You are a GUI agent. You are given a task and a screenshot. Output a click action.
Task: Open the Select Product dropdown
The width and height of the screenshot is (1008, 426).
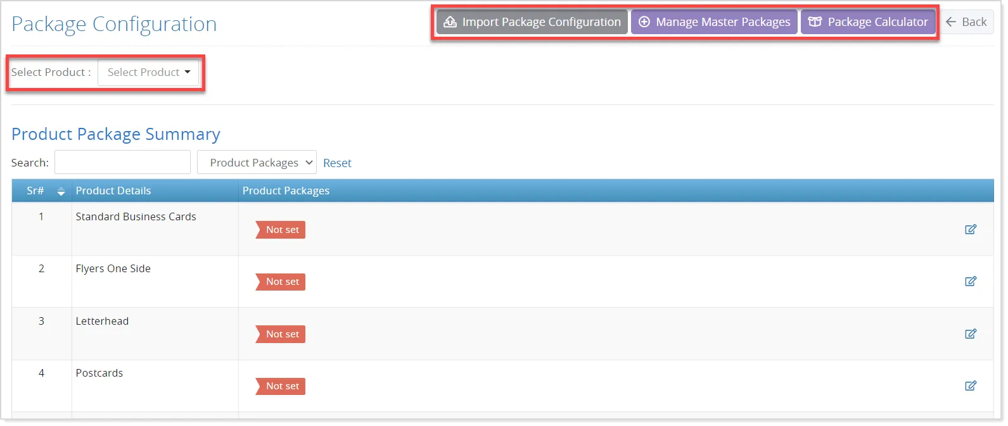coord(148,72)
